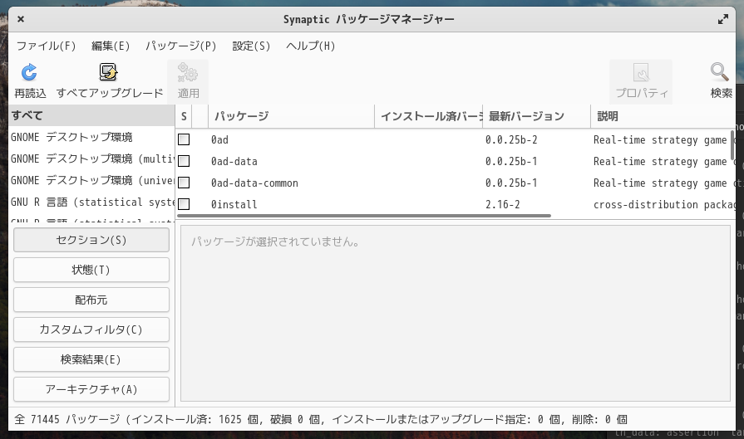
Task: Sort by the 最新バージョン column header
Action: (x=537, y=116)
